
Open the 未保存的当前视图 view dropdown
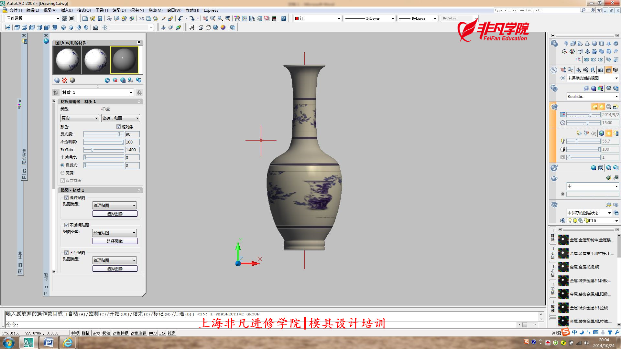[x=593, y=78]
